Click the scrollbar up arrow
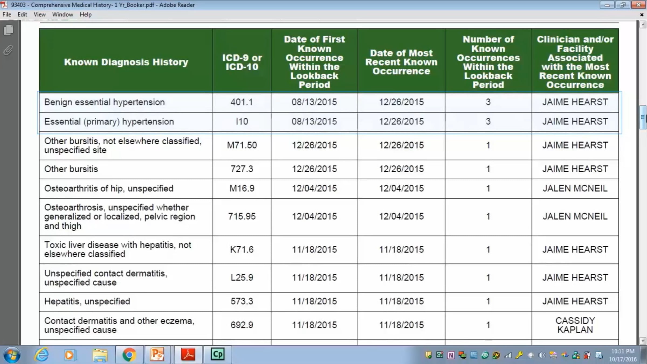 tap(643, 25)
